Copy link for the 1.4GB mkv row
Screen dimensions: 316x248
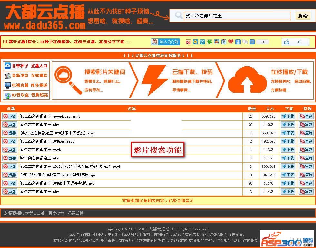(x=306, y=191)
